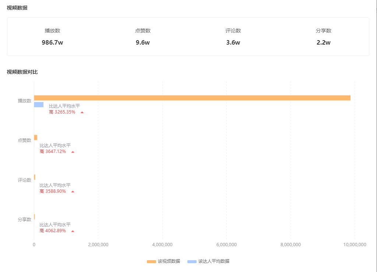The height and width of the screenshot is (272, 377).
Task: Click the red trend arrow near 高 3588.90%
Action: pos(73,191)
